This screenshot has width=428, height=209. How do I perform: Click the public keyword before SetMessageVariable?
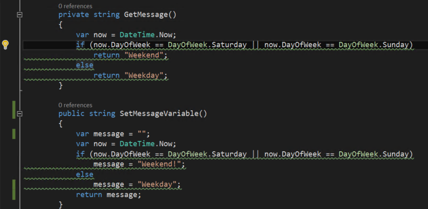coord(71,114)
